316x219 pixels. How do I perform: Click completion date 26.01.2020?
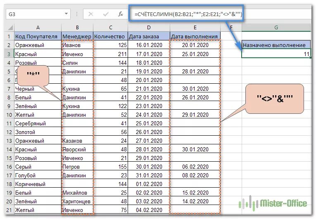195,97
